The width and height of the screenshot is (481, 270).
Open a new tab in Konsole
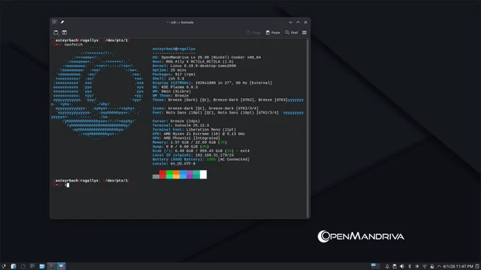click(x=56, y=32)
